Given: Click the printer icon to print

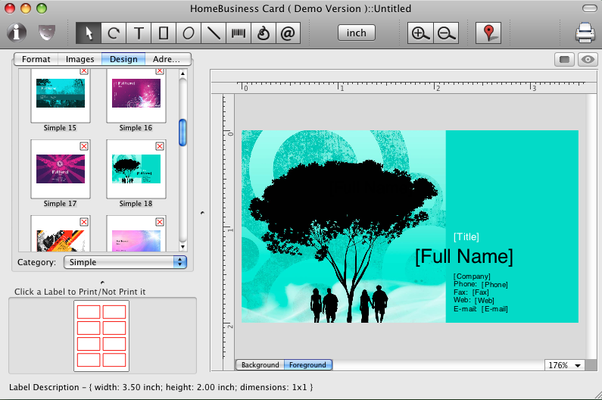Looking at the screenshot, I should pos(585,33).
